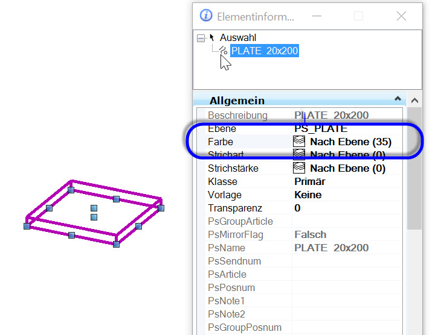The image size is (438, 335).
Task: Click the PsArticle property label
Action: click(227, 275)
